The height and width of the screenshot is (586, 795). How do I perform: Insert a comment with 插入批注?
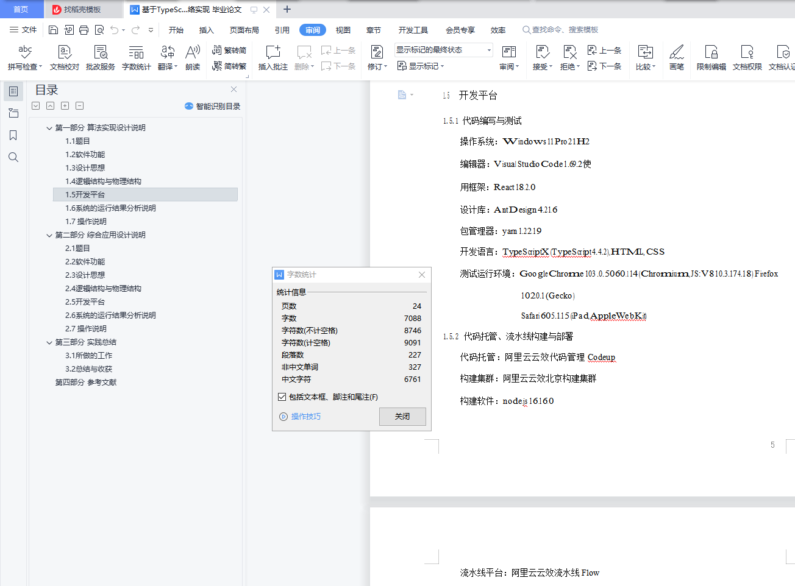(x=273, y=58)
